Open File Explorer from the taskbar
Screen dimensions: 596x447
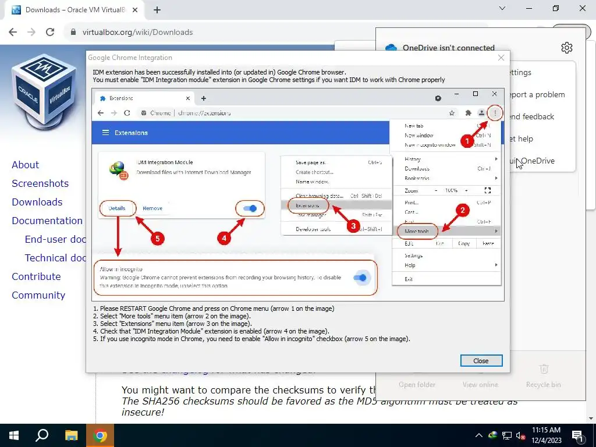[x=71, y=435]
